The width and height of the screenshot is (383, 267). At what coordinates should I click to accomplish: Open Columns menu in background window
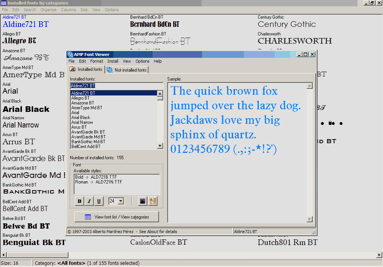68,10
